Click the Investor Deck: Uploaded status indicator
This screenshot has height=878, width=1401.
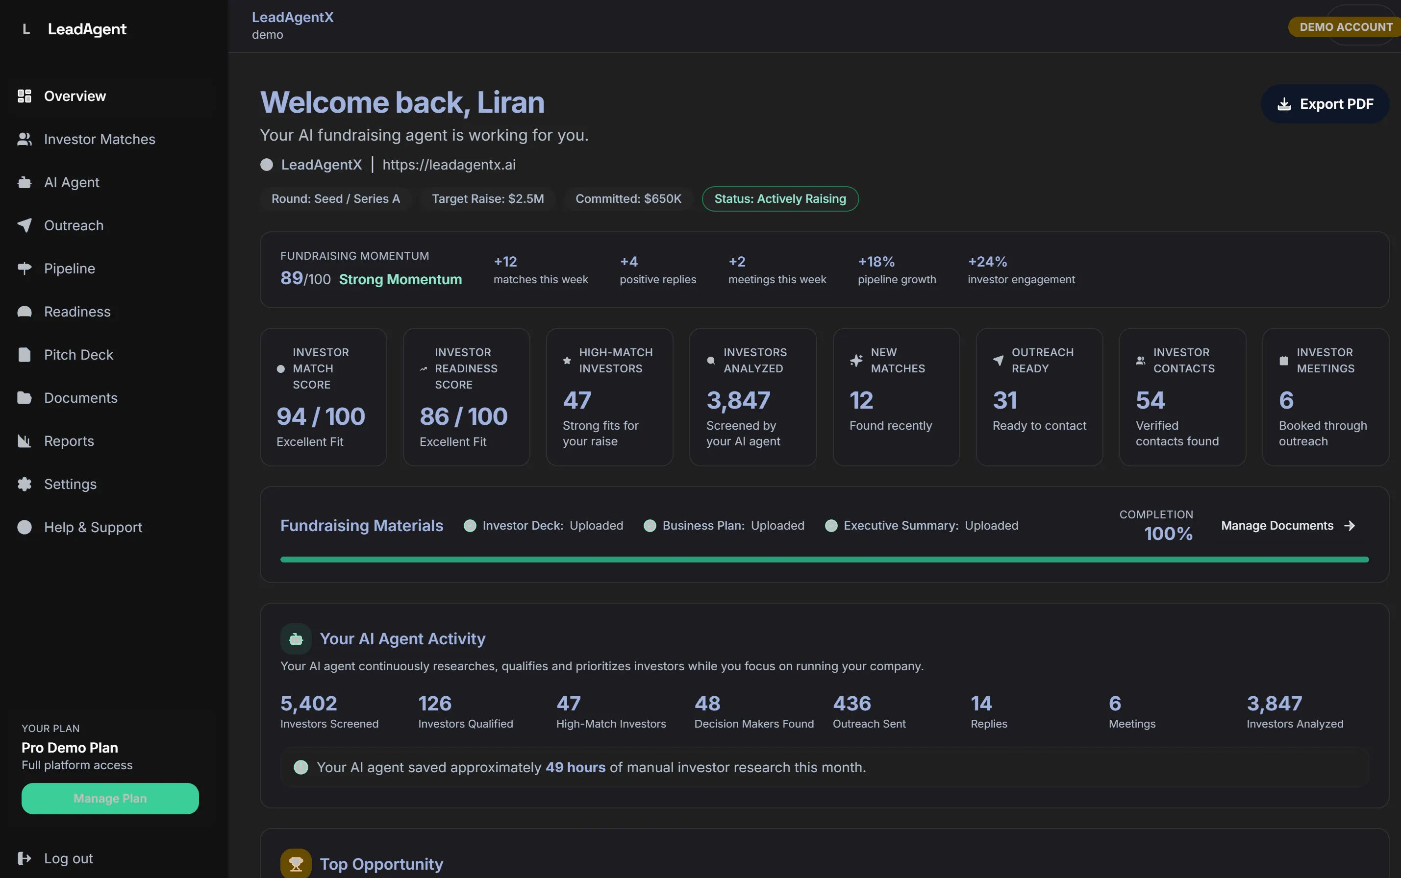pos(544,526)
